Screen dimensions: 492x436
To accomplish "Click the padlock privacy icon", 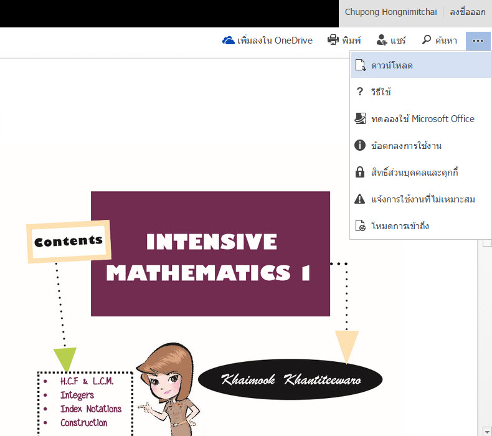I will (x=359, y=172).
